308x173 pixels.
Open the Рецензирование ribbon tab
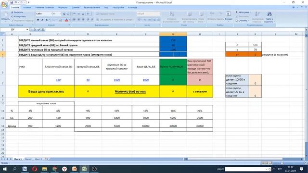(x=92, y=8)
